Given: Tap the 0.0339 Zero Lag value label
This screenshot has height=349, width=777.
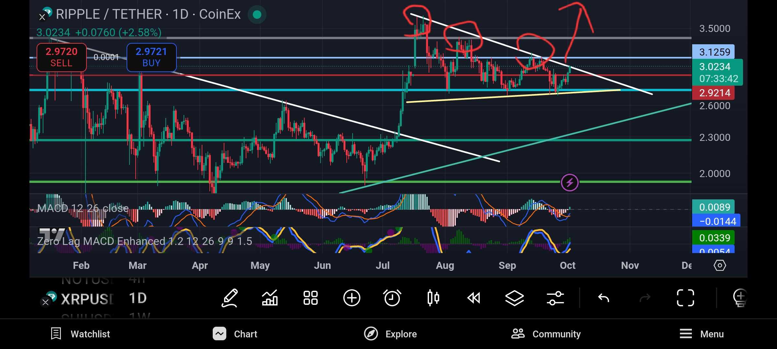Looking at the screenshot, I should [x=714, y=238].
